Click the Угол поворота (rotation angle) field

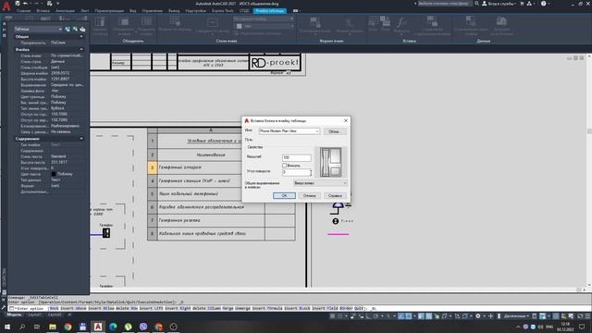pos(296,172)
